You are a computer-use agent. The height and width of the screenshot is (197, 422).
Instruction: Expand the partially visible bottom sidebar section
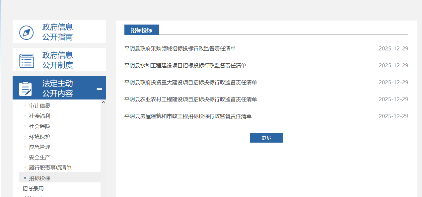pyautogui.click(x=33, y=196)
